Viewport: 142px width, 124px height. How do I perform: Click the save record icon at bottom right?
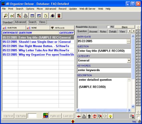(132, 116)
